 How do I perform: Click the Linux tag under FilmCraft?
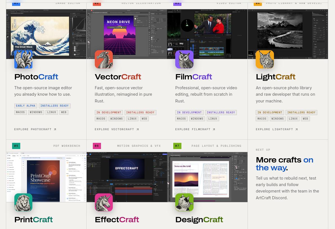click(x=213, y=119)
